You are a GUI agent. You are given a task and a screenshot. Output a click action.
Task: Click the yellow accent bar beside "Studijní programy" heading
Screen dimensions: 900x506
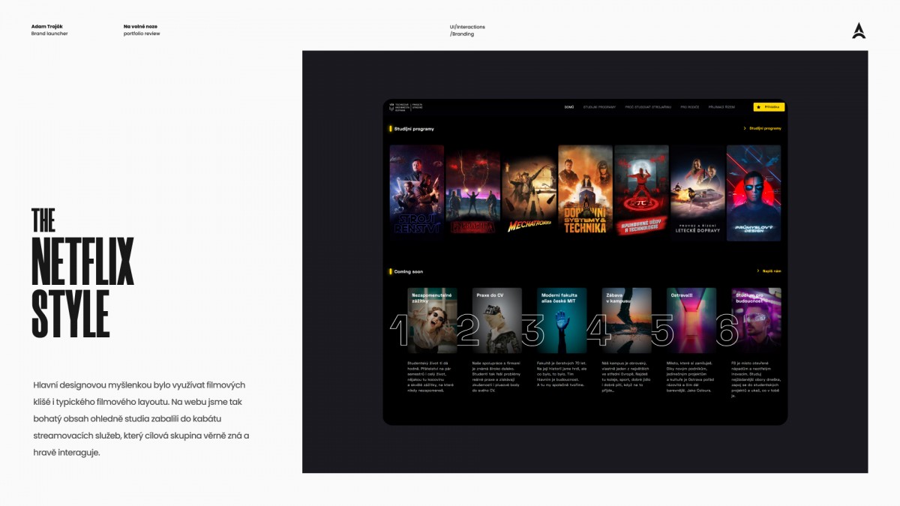pyautogui.click(x=392, y=127)
